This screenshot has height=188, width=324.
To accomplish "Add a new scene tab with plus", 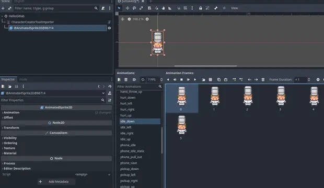I will tap(151, 1).
